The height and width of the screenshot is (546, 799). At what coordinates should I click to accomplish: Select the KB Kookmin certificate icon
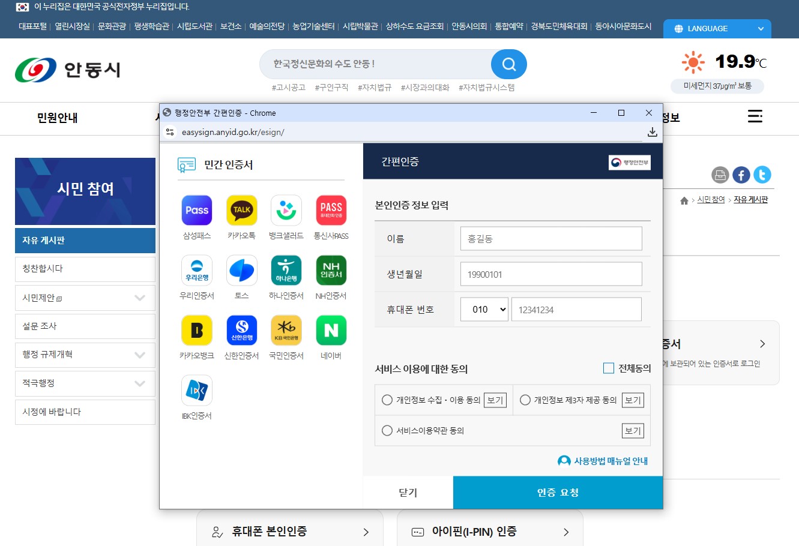tap(286, 330)
